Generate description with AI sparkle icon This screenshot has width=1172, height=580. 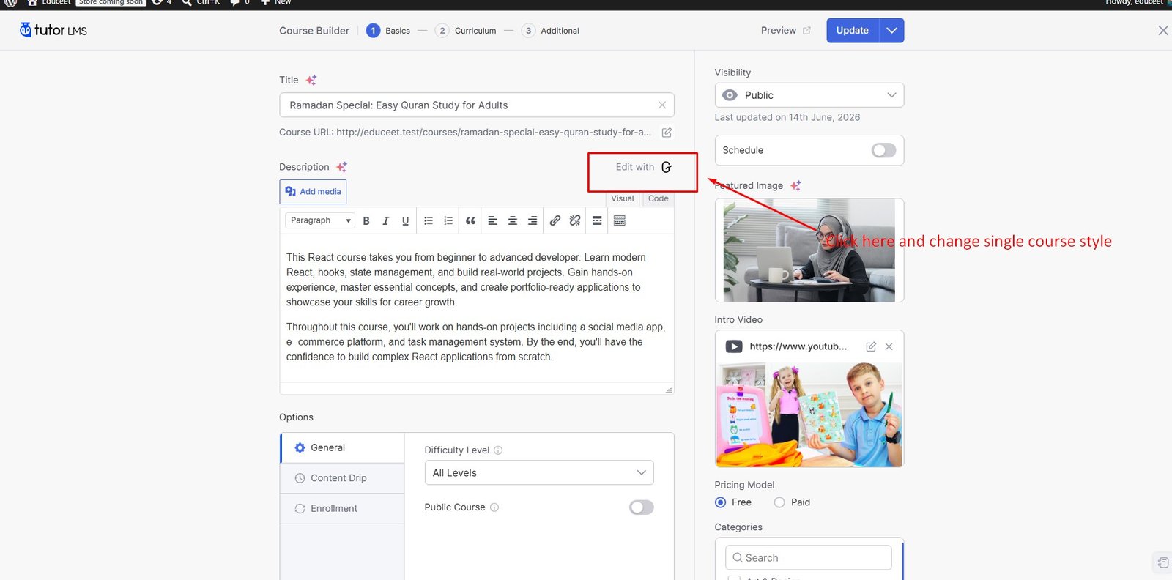(x=341, y=167)
